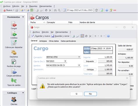Switch to the Anticipos tab
Viewport: 138px width, 106px height.
[x=43, y=41]
